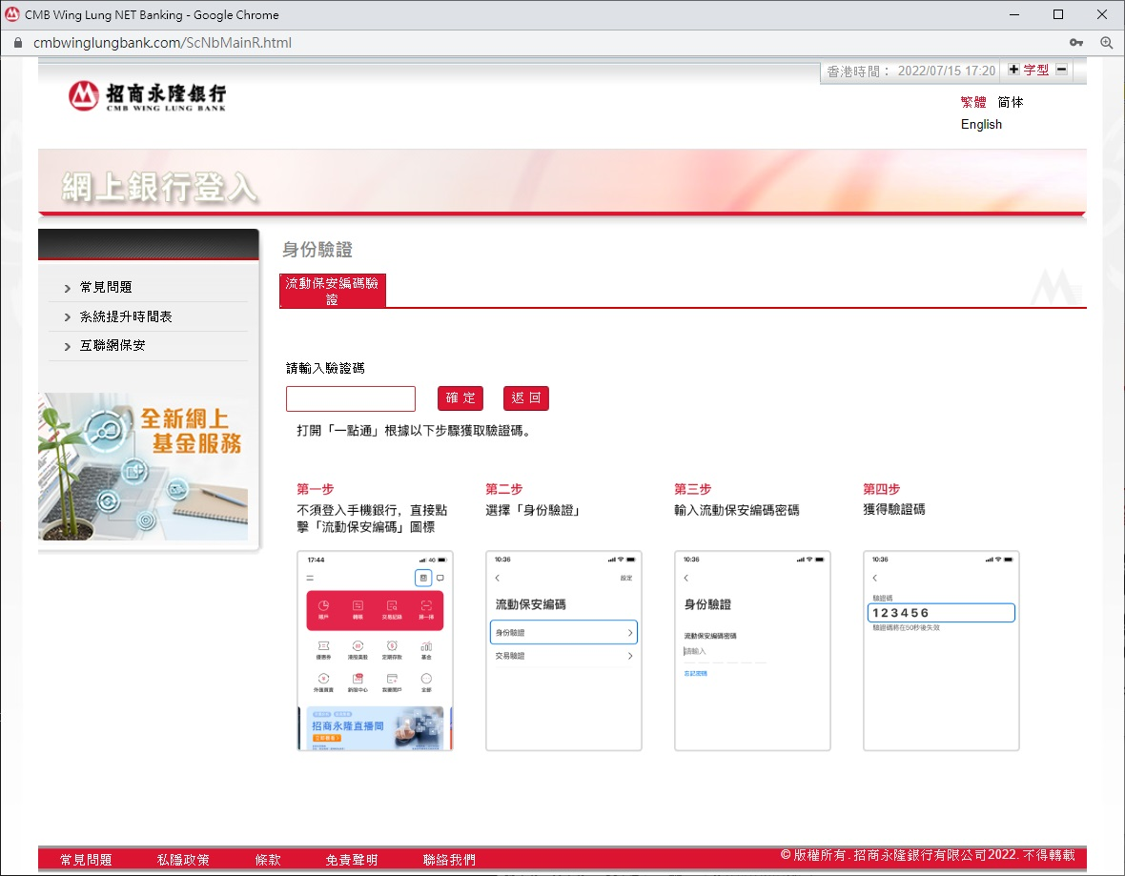Click the 網上銀行登入 banner title
Screen dimensions: 1125x876
tap(159, 187)
